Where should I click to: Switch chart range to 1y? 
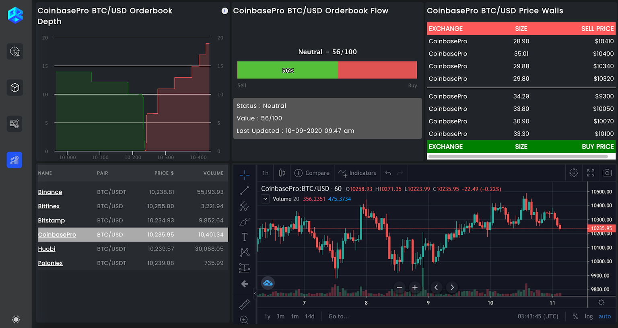[x=267, y=316]
